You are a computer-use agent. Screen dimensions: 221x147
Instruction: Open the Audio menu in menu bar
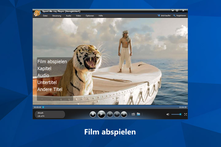(x=68, y=16)
